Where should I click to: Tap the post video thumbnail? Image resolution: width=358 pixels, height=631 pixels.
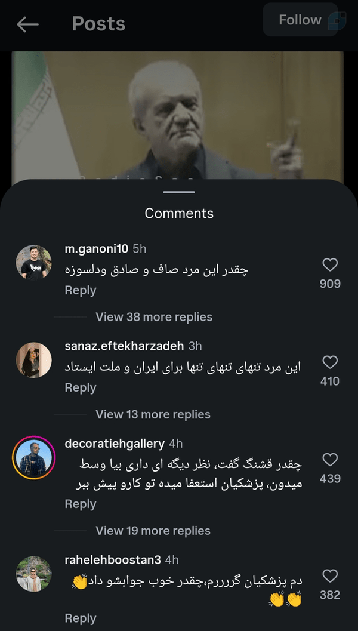(x=178, y=115)
